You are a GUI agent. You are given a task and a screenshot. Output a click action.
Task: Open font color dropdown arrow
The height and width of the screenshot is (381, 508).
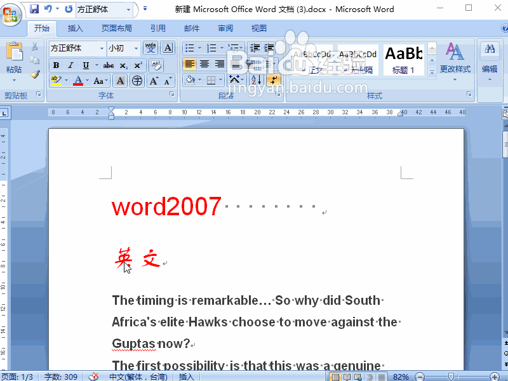point(87,81)
